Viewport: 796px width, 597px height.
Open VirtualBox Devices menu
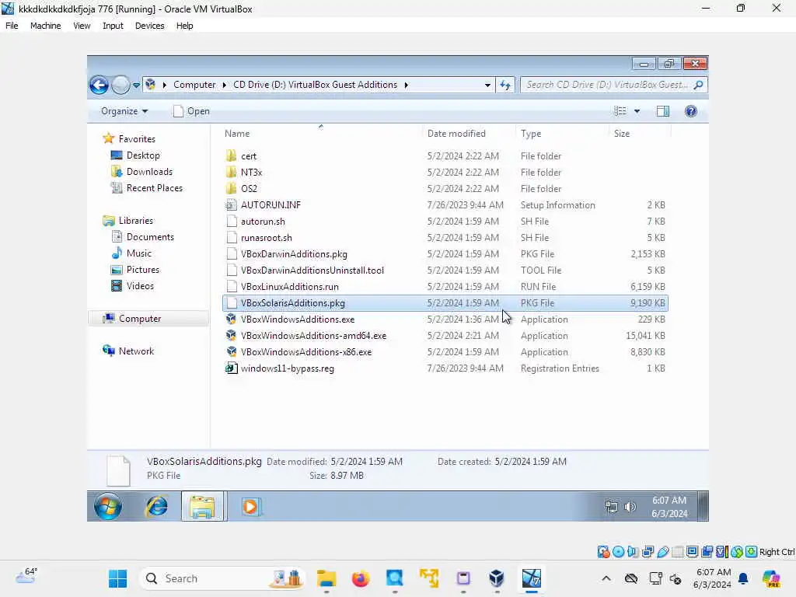click(149, 26)
